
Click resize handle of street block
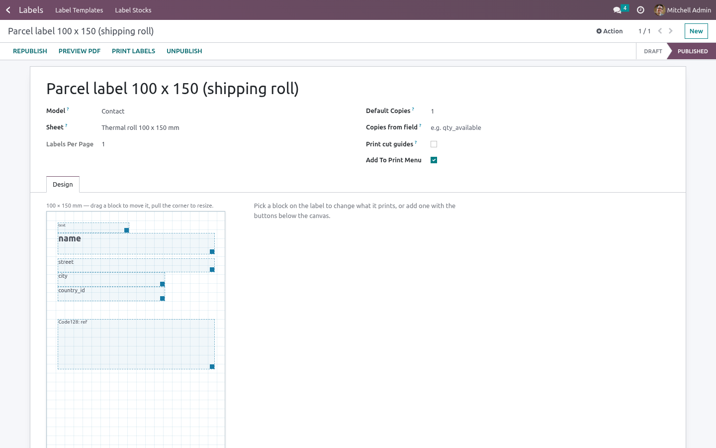pyautogui.click(x=212, y=270)
